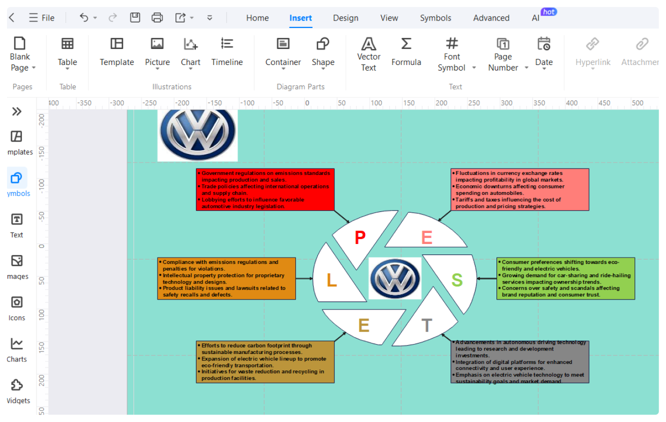Expand the Blank Page dropdown arrow
Screen dimensions: 666x422
pyautogui.click(x=34, y=68)
